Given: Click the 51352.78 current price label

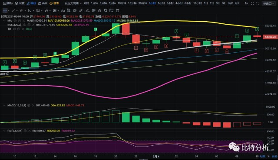Looking at the screenshot, I should point(270,37).
